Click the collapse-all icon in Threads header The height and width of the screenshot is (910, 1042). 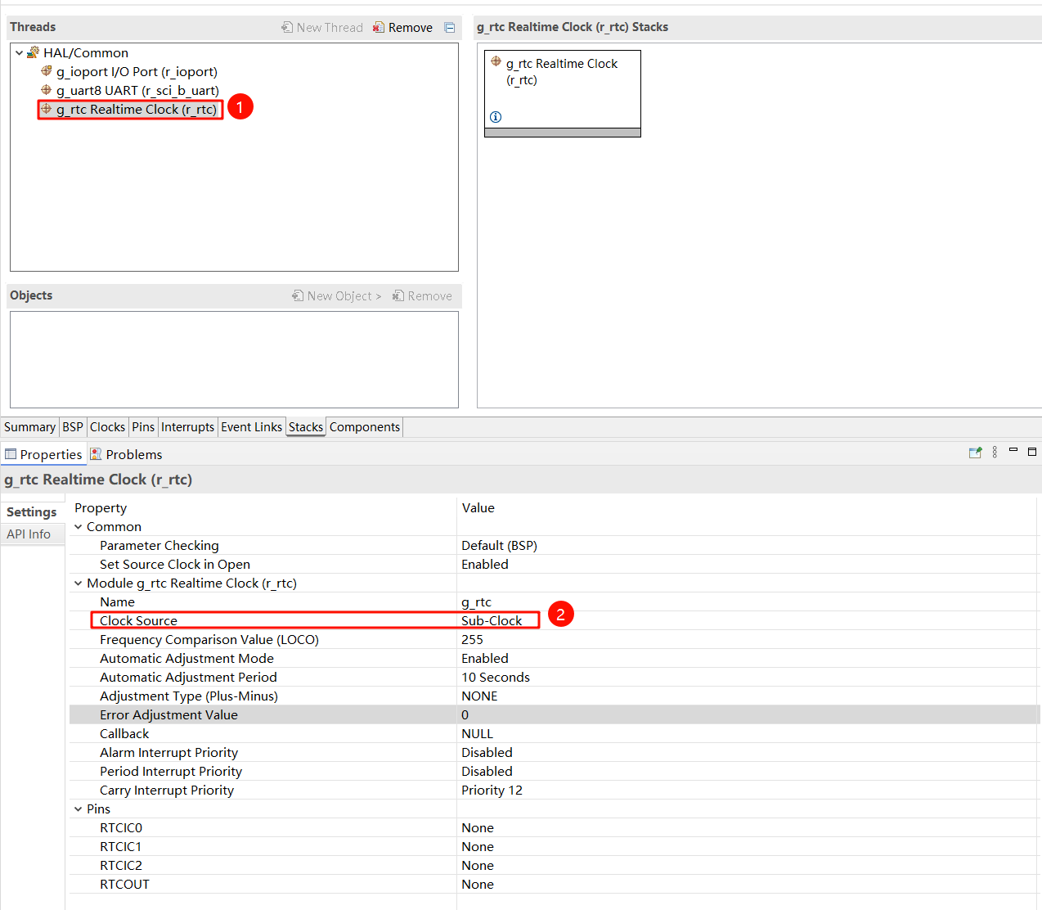coord(449,27)
